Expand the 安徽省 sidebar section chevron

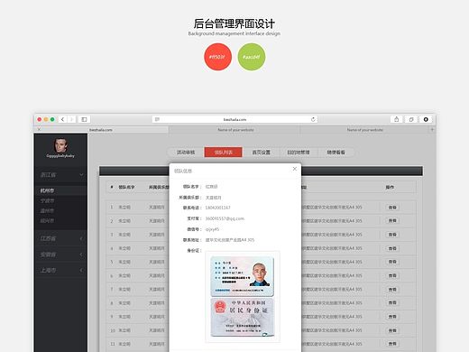pos(81,255)
